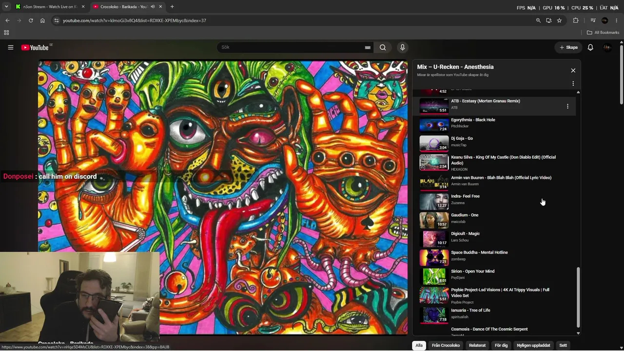The image size is (624, 351).
Task: Zoom icon in the address bar
Action: pos(538,20)
